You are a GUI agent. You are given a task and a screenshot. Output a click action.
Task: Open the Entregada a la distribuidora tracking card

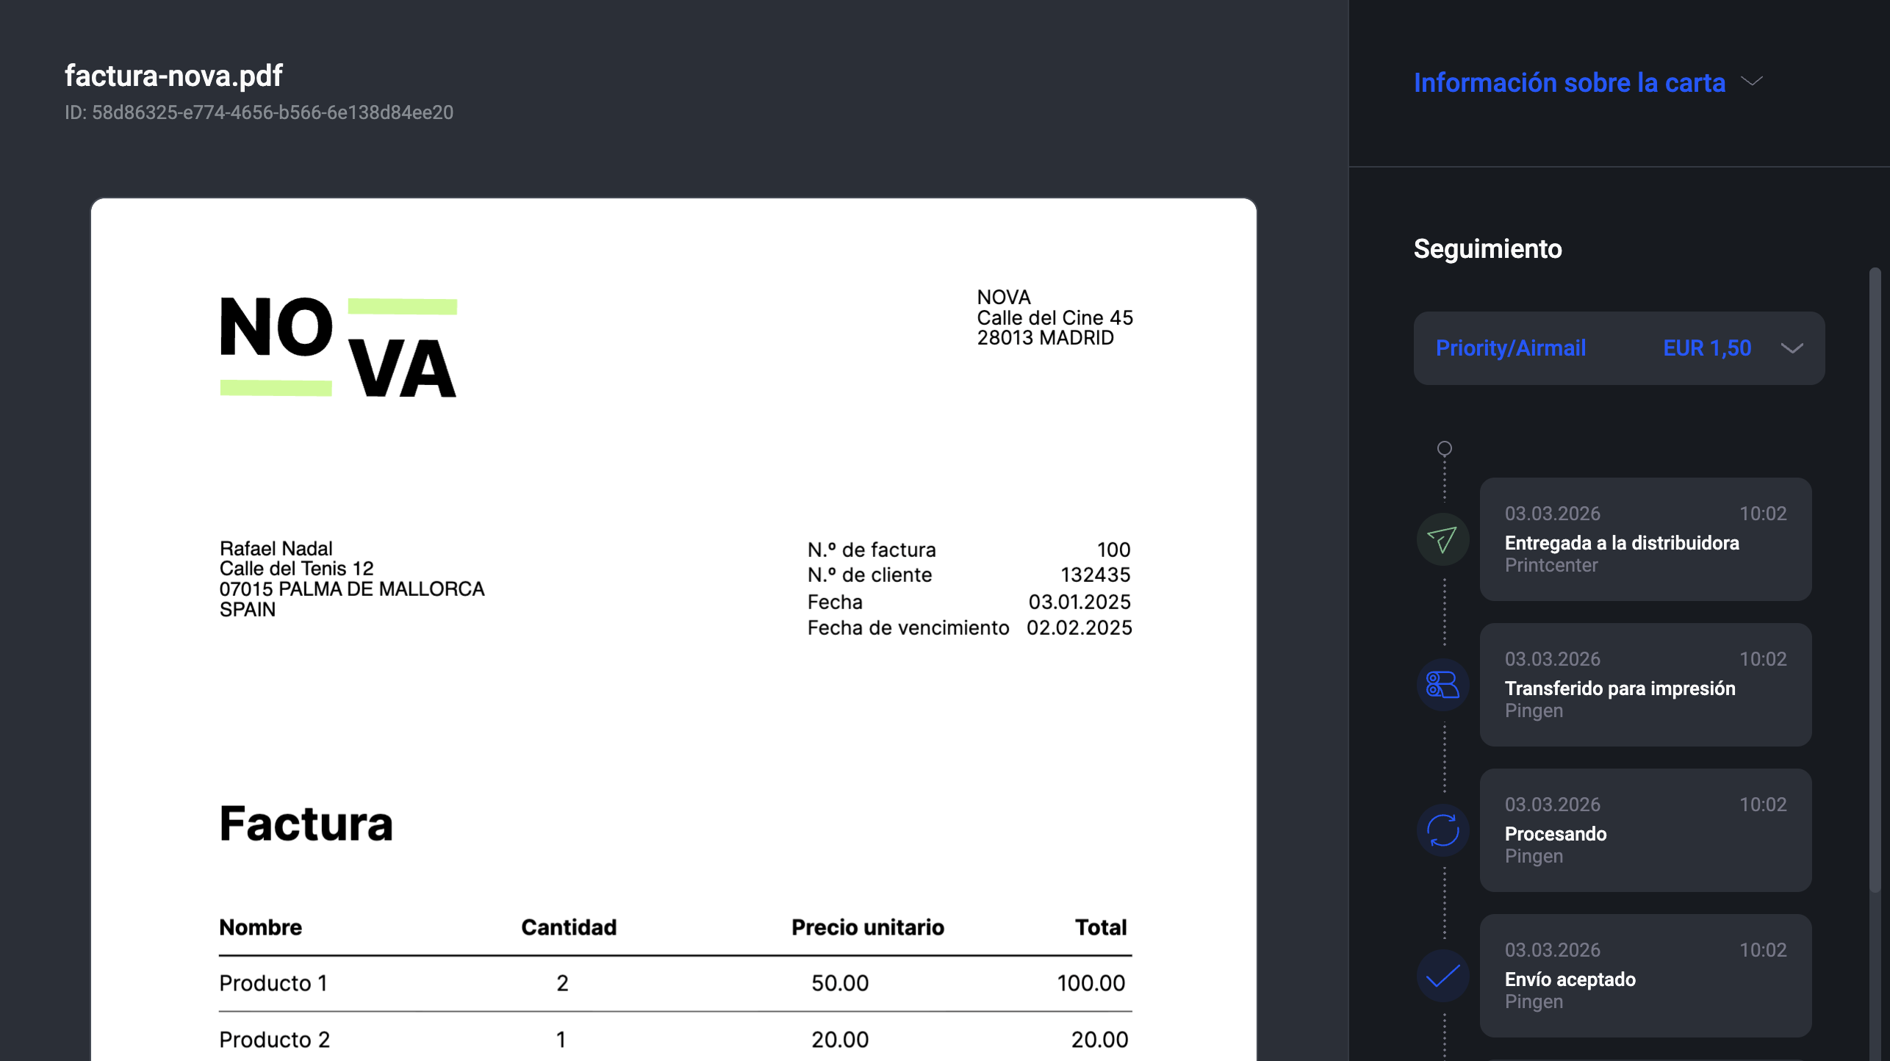[x=1645, y=540]
